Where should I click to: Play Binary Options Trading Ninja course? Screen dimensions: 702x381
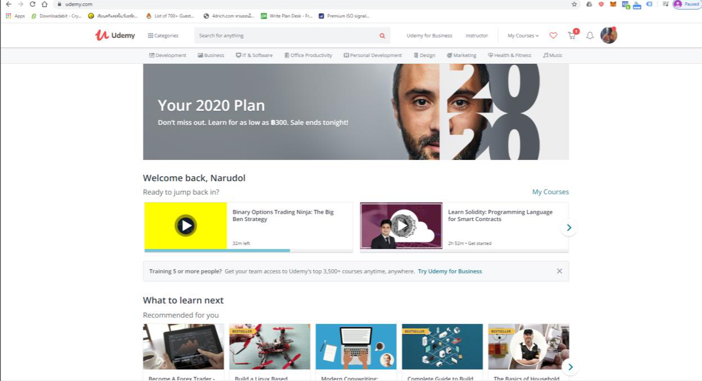pyautogui.click(x=185, y=225)
